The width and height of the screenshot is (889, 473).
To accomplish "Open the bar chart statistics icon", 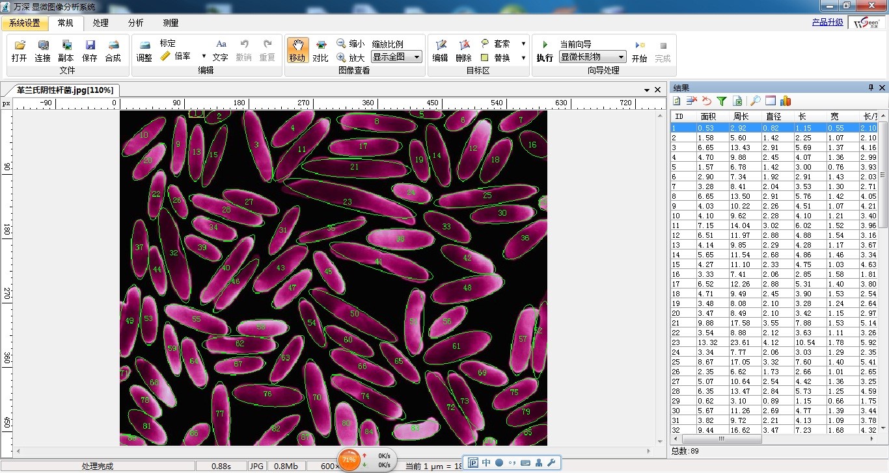I will point(786,101).
